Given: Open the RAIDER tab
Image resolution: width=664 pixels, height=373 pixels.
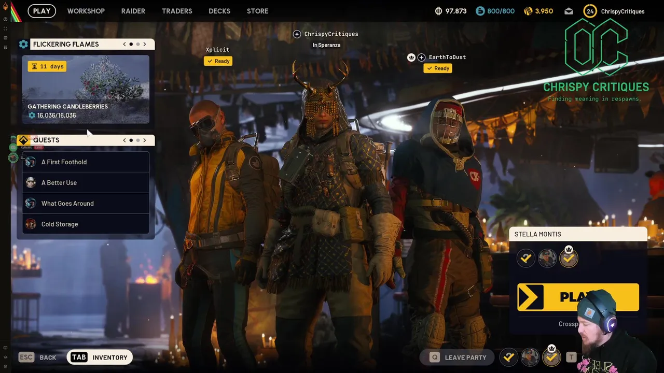Looking at the screenshot, I should [x=133, y=11].
